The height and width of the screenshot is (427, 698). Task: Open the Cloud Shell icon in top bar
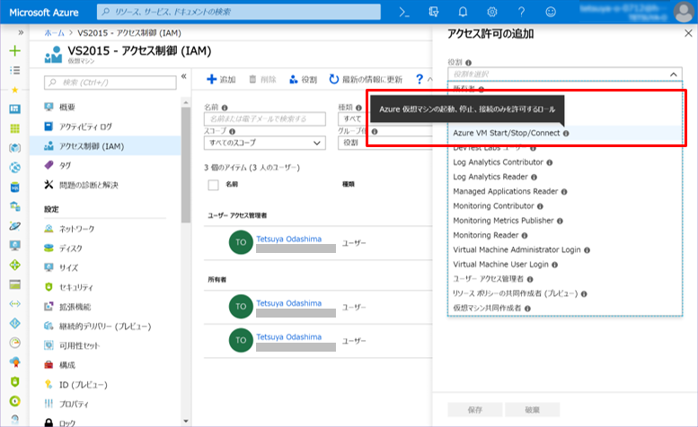(404, 12)
